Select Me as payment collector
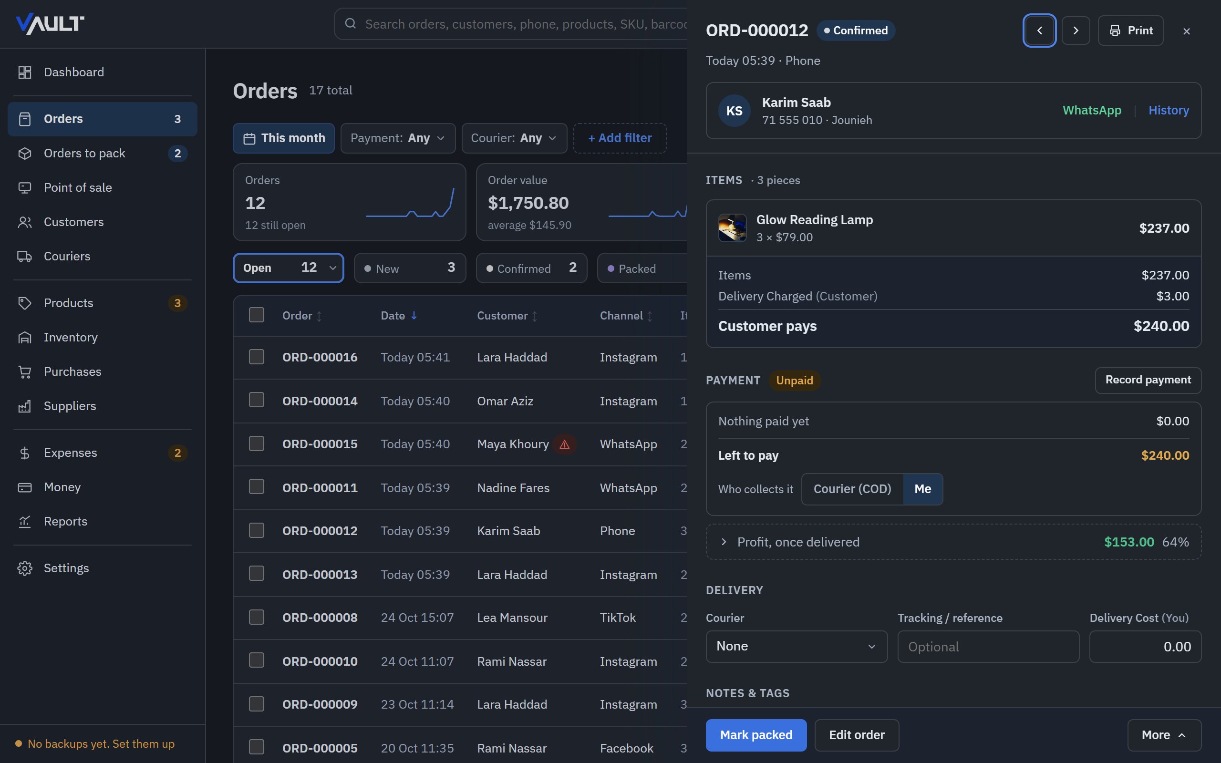Image resolution: width=1221 pixels, height=763 pixels. pos(922,489)
